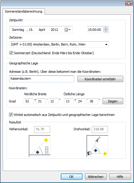The height and width of the screenshot is (183, 134).
Task: Expand the Zeitzone dropdown list
Action: point(106,44)
